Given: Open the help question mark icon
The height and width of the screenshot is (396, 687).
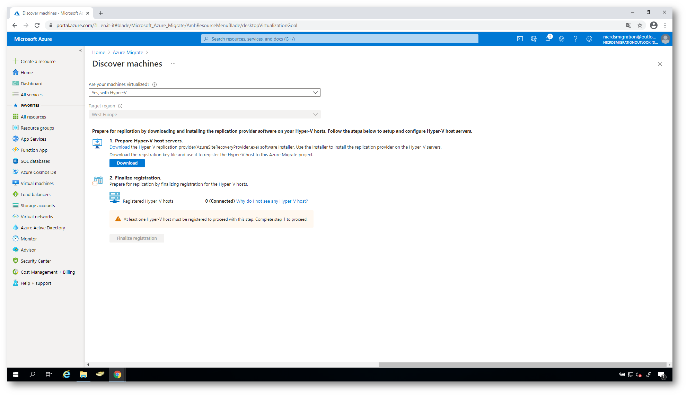Looking at the screenshot, I should pyautogui.click(x=575, y=39).
